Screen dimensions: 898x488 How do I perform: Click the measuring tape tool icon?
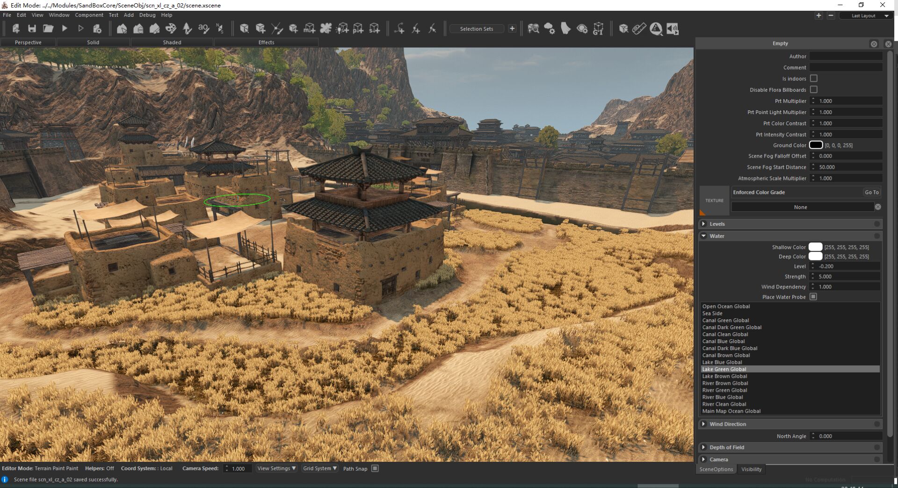(639, 29)
